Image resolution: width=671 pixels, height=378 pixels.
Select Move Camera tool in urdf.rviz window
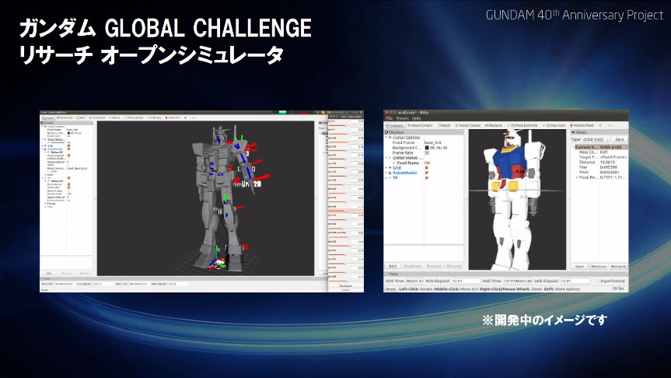coord(420,125)
